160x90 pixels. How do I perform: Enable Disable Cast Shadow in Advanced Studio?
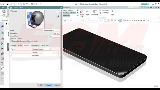coord(11,41)
